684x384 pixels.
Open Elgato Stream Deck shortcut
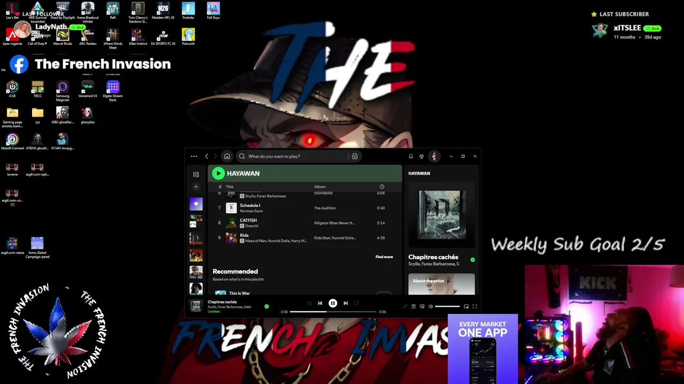113,91
